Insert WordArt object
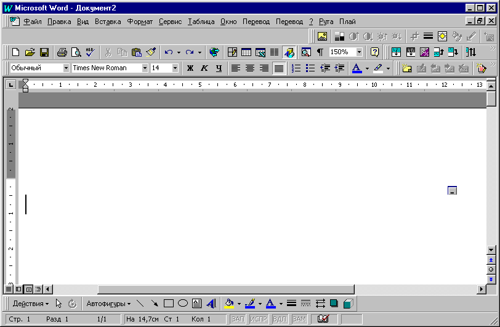This screenshot has width=500, height=327. (x=211, y=304)
